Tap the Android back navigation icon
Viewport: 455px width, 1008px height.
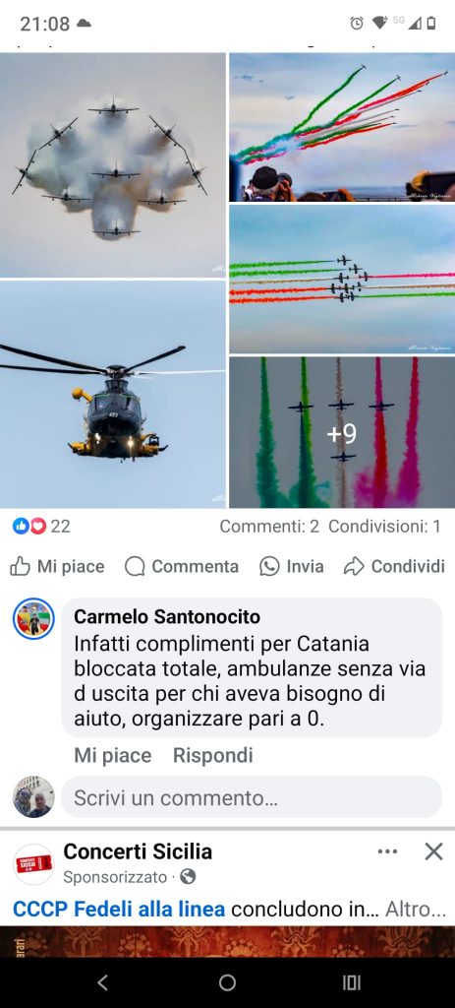click(102, 982)
